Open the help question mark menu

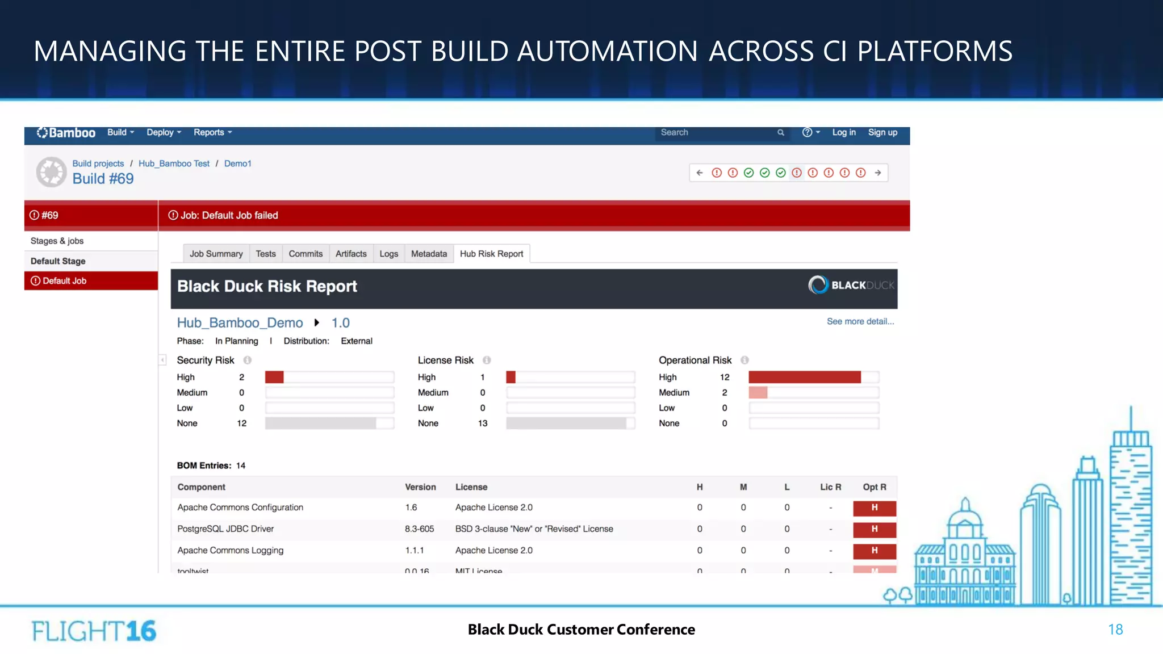pos(811,132)
